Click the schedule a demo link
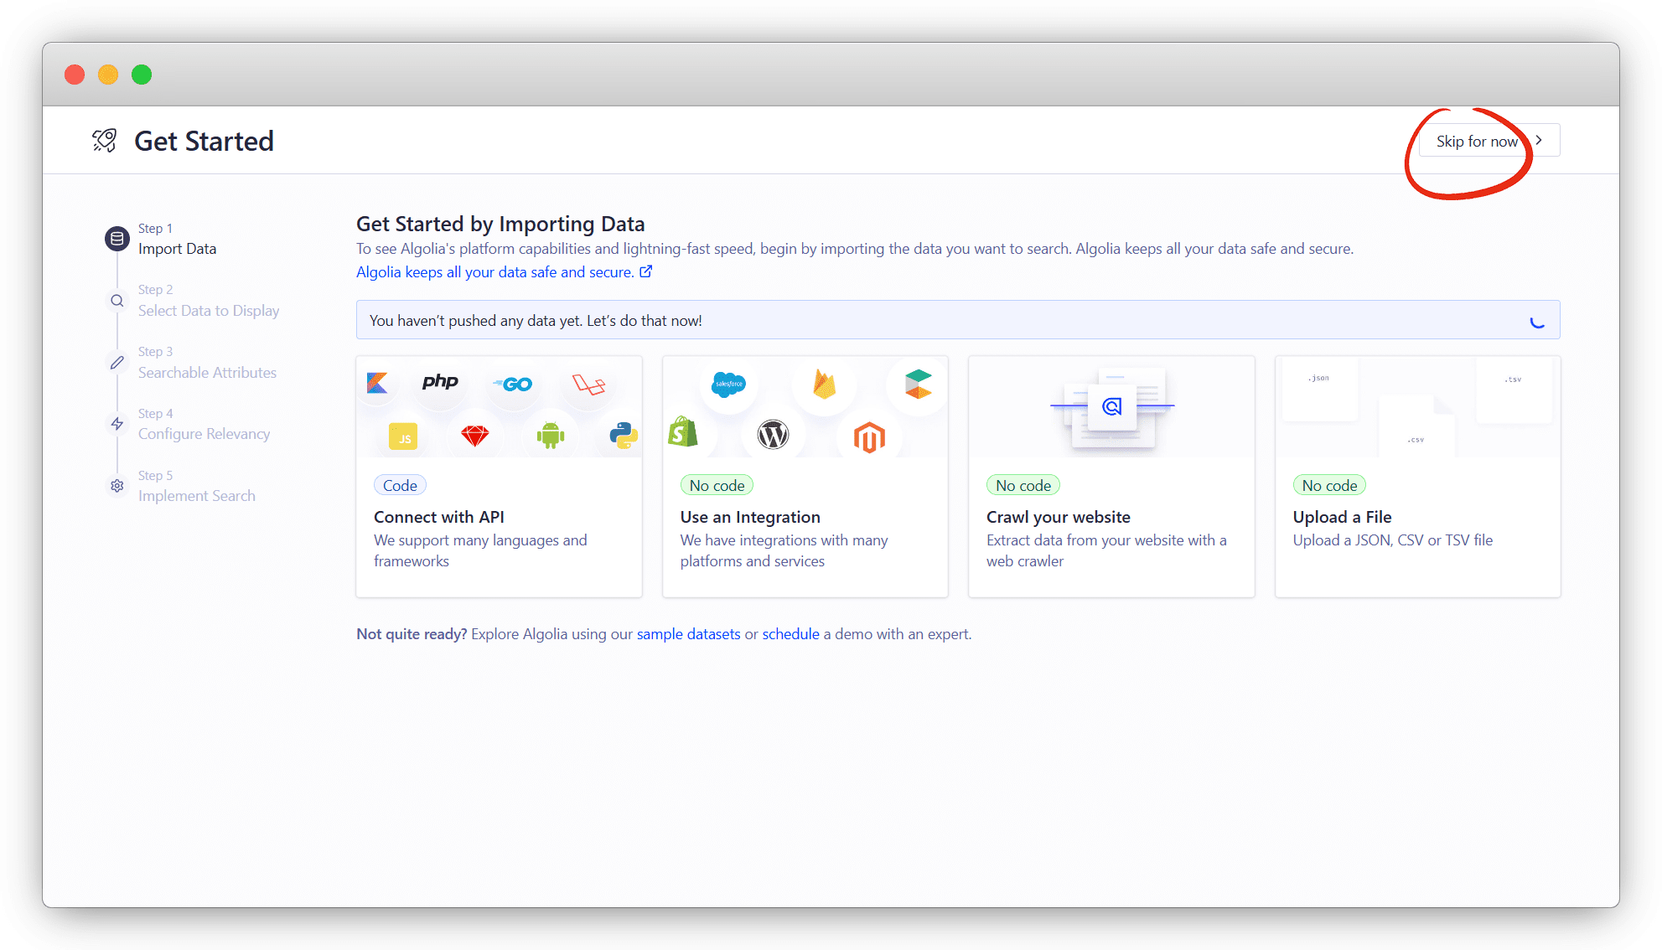 click(790, 634)
